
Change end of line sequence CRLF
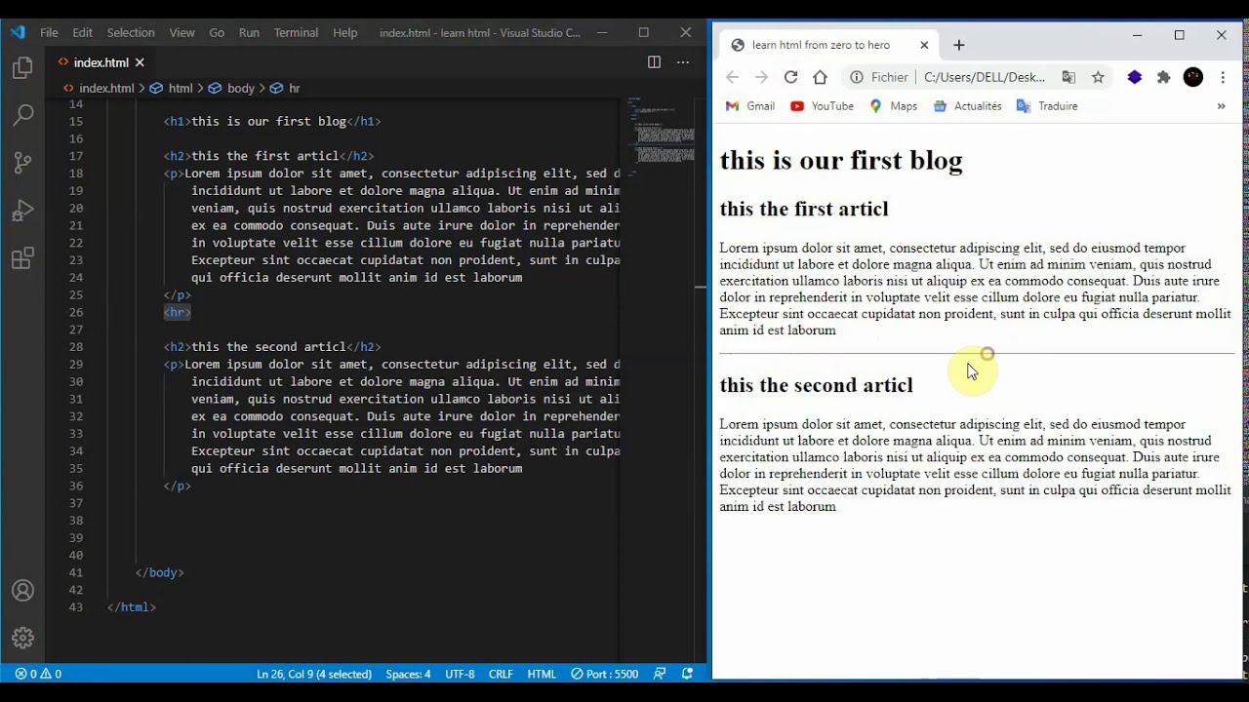point(501,674)
